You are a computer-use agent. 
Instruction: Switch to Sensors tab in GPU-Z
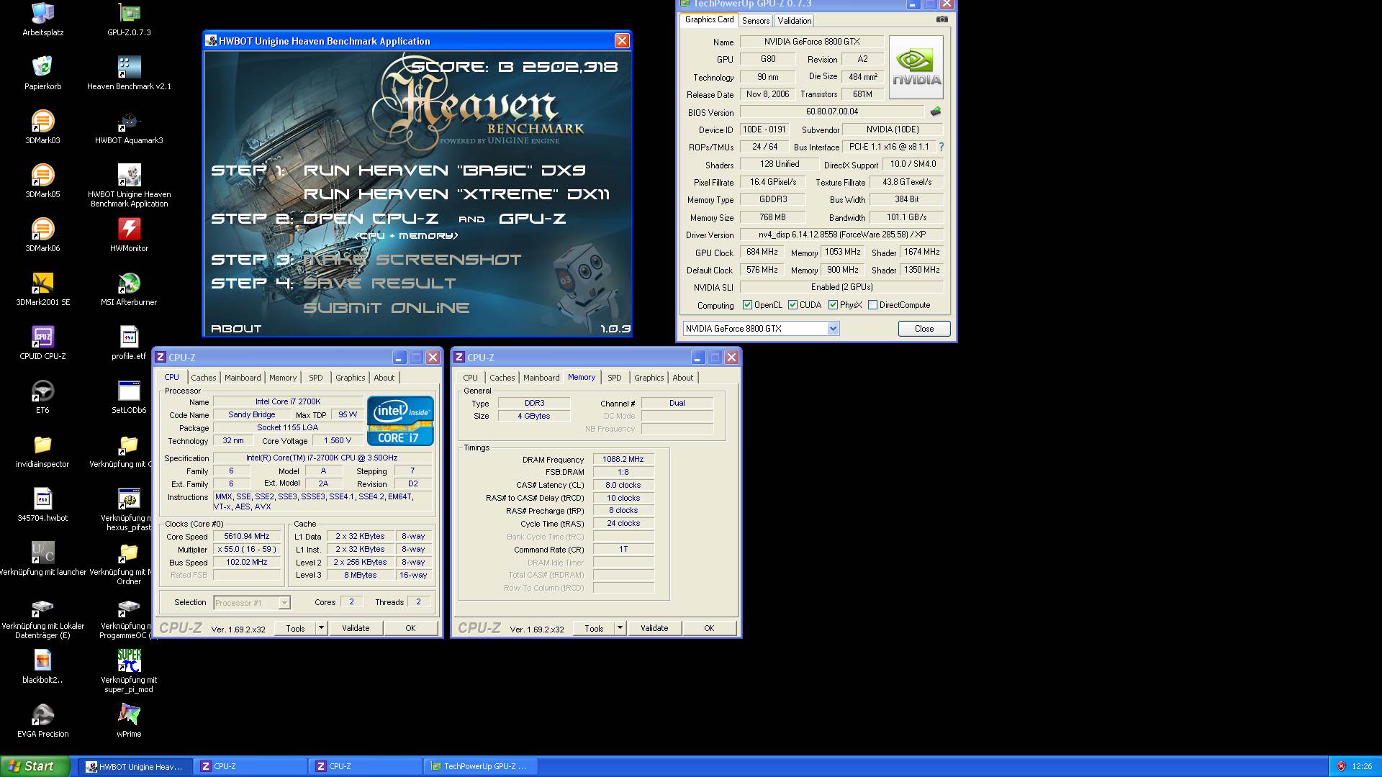tap(755, 21)
